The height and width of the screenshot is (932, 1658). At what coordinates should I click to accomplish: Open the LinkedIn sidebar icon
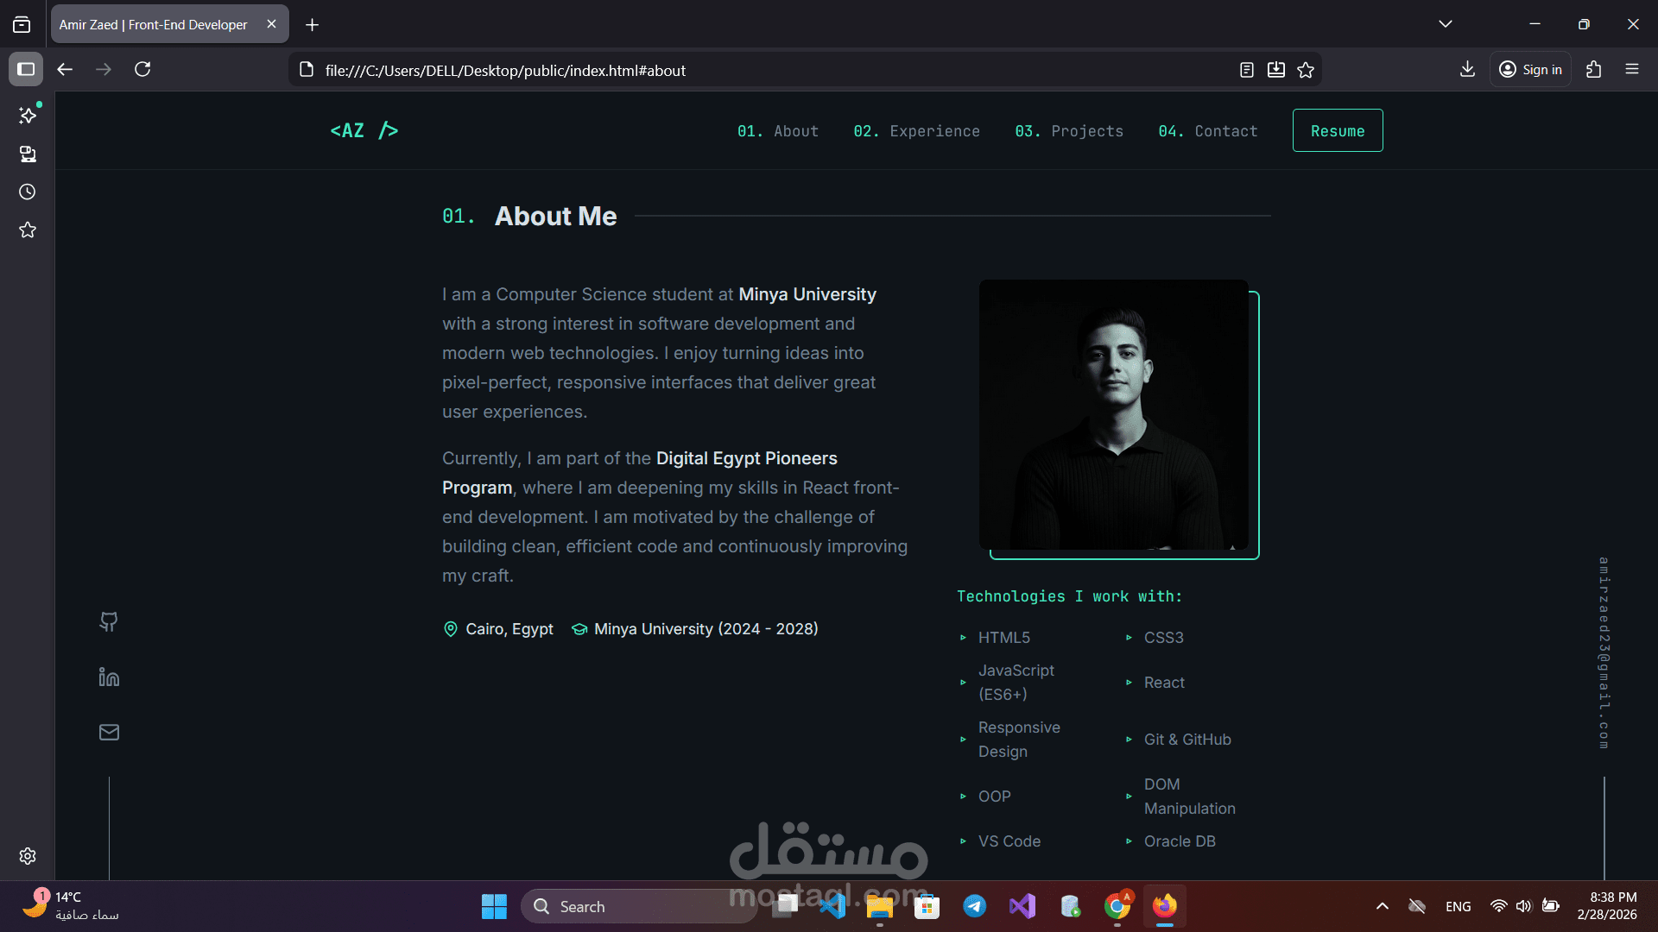coord(109,677)
